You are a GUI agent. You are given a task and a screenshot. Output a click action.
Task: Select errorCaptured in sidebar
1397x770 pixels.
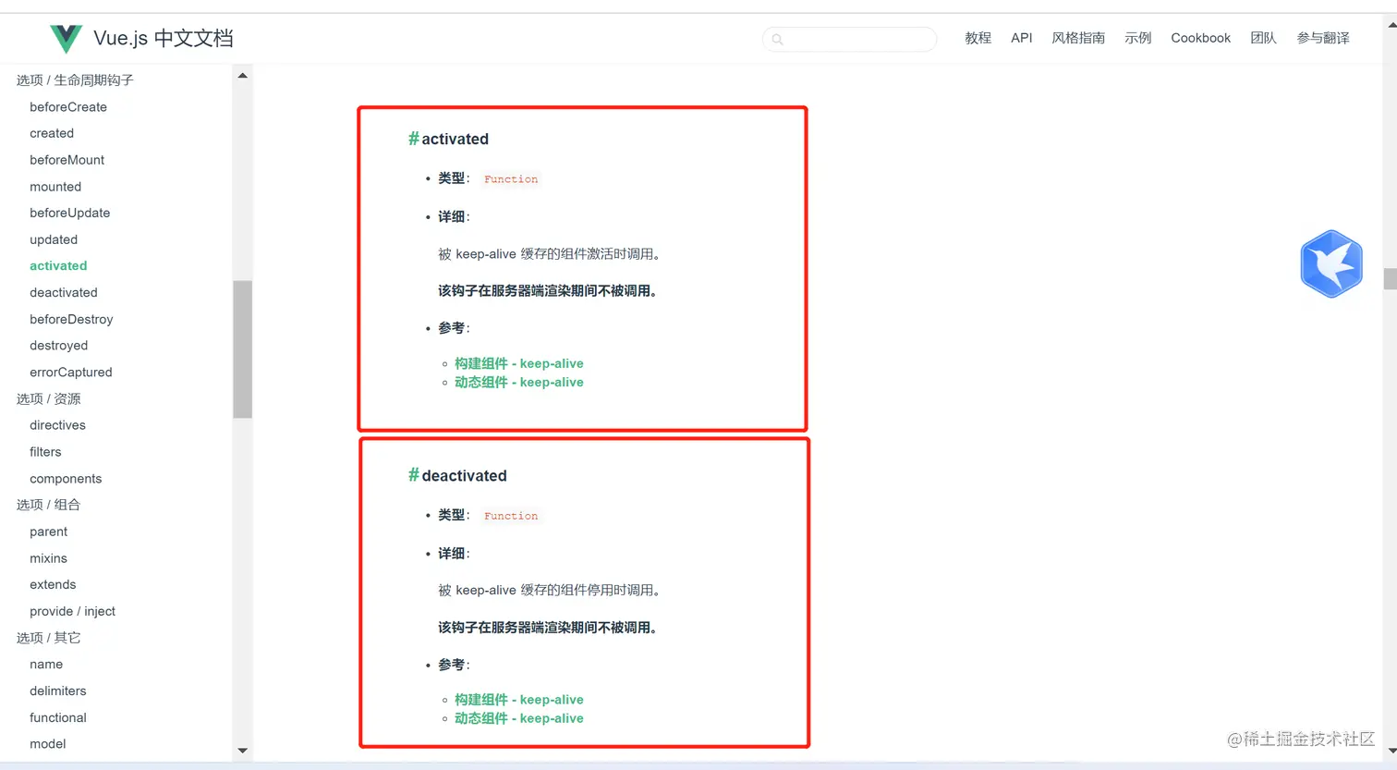[70, 373]
